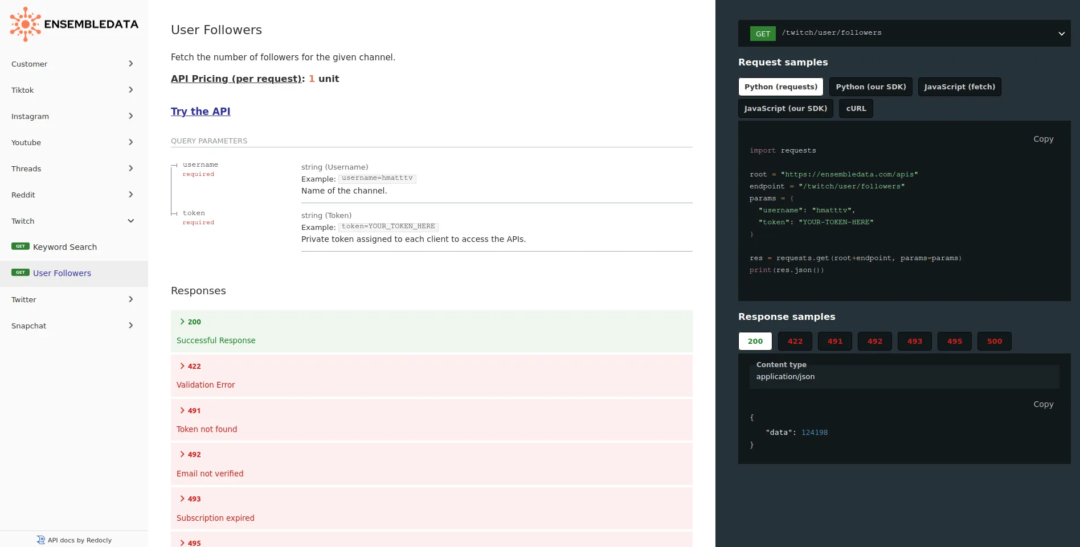This screenshot has width=1080, height=547.
Task: Open API docs by Redocly link
Action: click(74, 540)
